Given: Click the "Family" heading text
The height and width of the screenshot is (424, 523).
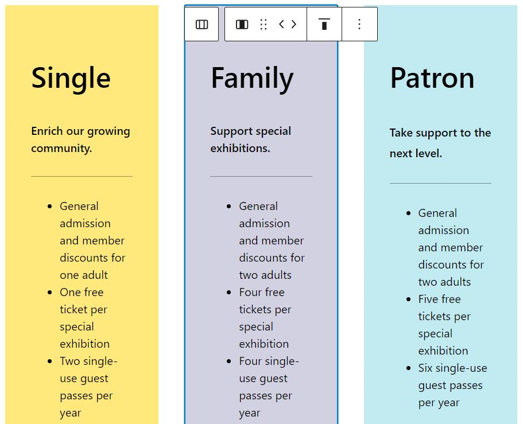Looking at the screenshot, I should (x=252, y=78).
